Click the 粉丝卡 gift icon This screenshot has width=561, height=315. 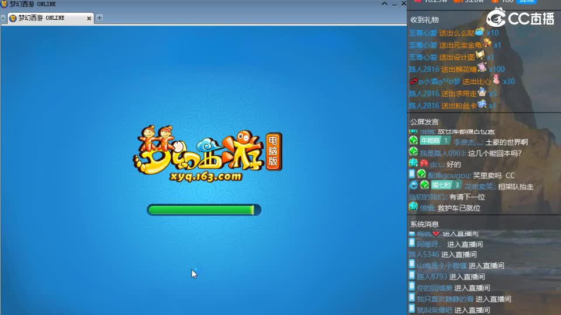482,104
